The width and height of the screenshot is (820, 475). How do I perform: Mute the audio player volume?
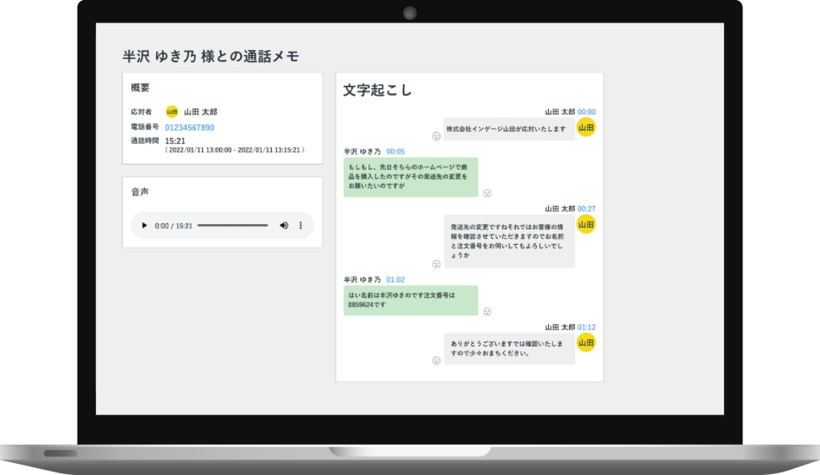coord(284,226)
